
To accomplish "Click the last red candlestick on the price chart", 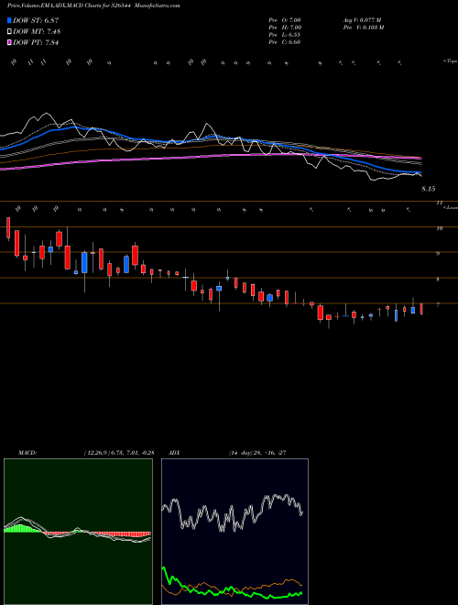I will point(421,309).
